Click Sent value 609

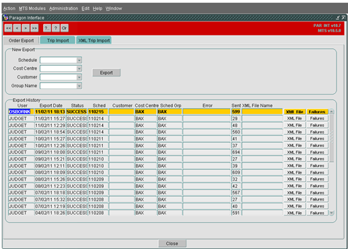pyautogui.click(x=236, y=172)
